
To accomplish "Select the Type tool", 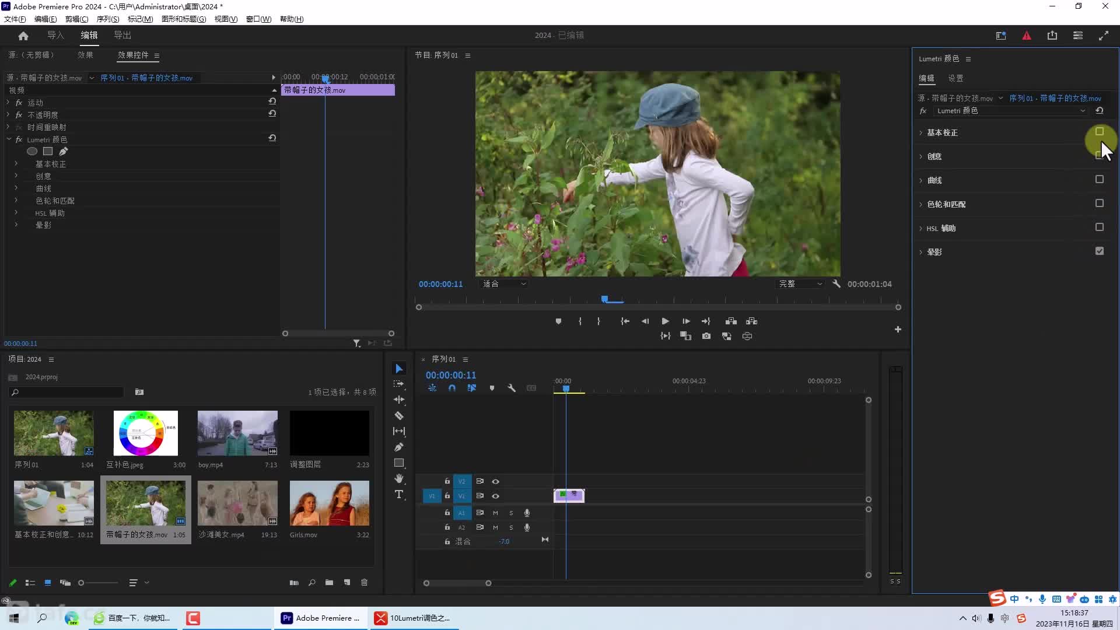I will pos(399,494).
